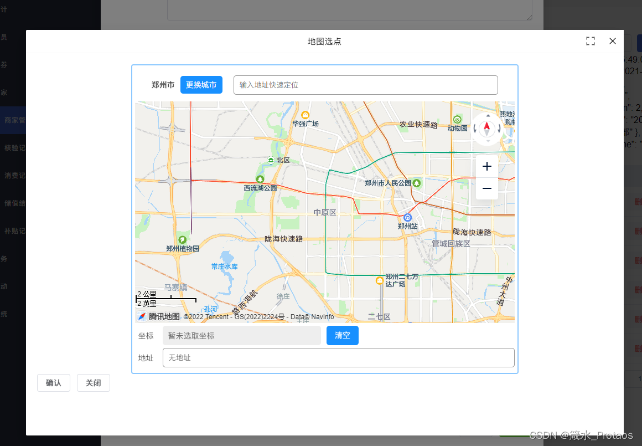The height and width of the screenshot is (446, 642).
Task: Click the 输入地址快速定位 search field
Action: (365, 85)
